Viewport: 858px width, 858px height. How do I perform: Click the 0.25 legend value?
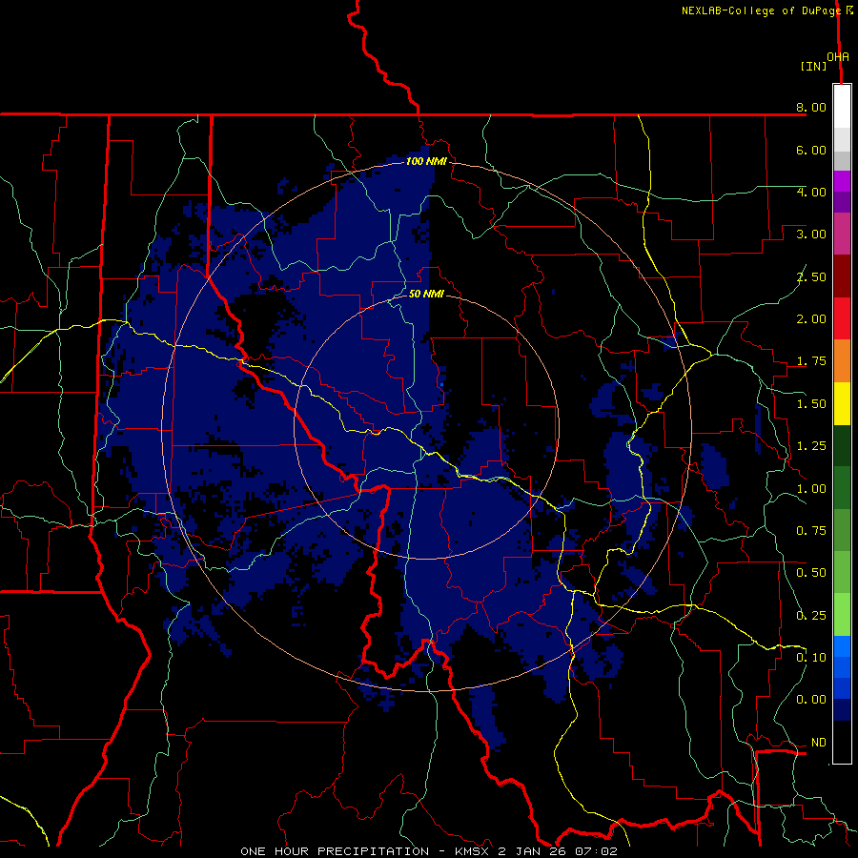pos(811,616)
